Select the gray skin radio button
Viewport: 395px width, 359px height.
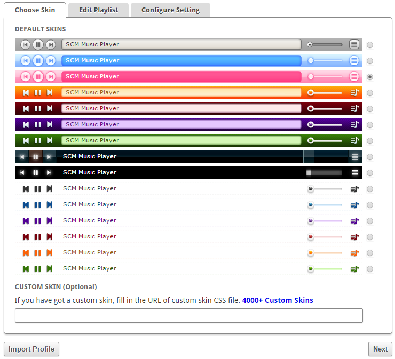tap(370, 45)
